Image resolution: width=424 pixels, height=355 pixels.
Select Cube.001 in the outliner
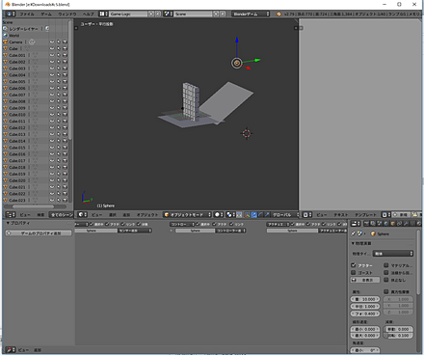click(x=17, y=55)
